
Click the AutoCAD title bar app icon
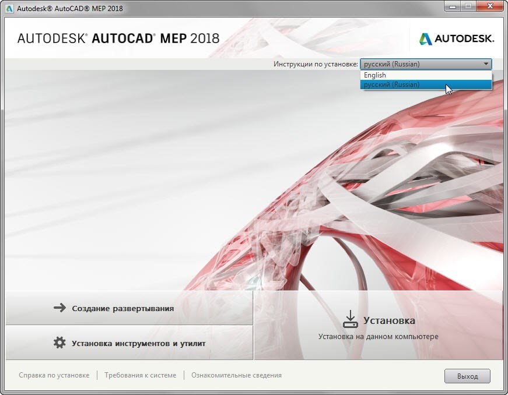[x=10, y=8]
